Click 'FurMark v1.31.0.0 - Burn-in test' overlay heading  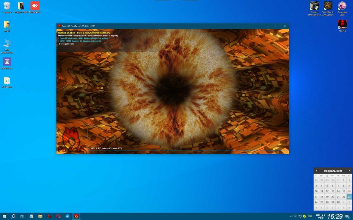(84, 33)
